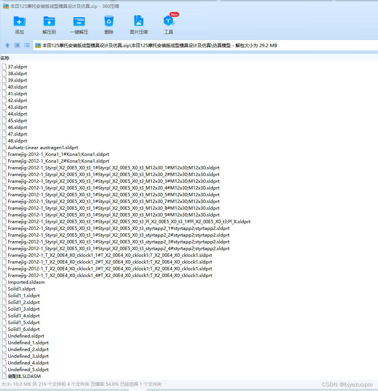
Task: Select the Pl_X2_00E5_X0_t3 Framejig file
Action: click(x=129, y=222)
